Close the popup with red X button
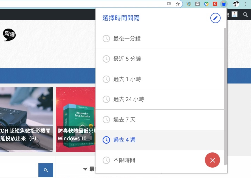The height and width of the screenshot is (178, 251). pos(212,160)
